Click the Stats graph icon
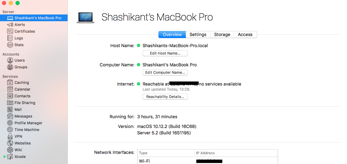 coord(10,45)
